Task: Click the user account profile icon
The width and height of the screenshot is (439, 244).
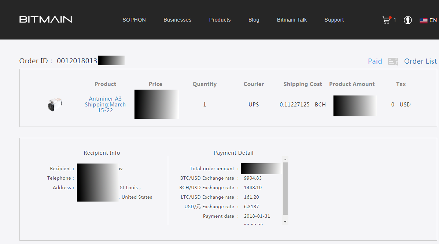Action: click(407, 20)
